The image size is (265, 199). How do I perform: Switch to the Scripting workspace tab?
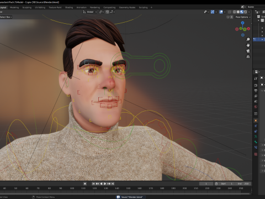[144, 8]
